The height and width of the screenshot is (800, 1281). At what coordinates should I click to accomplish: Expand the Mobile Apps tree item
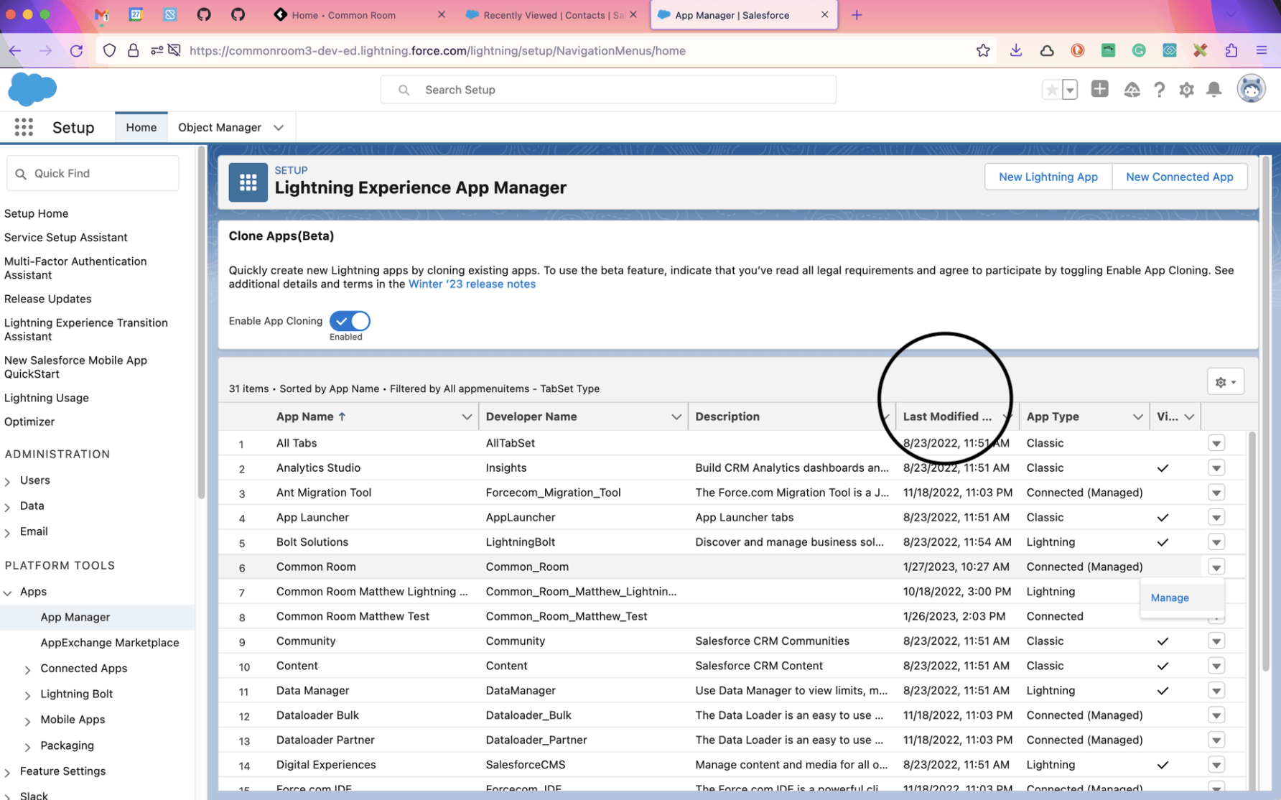coord(28,720)
